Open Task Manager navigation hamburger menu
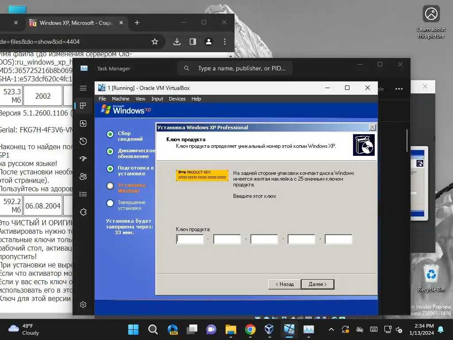This screenshot has width=453, height=340. tap(83, 88)
